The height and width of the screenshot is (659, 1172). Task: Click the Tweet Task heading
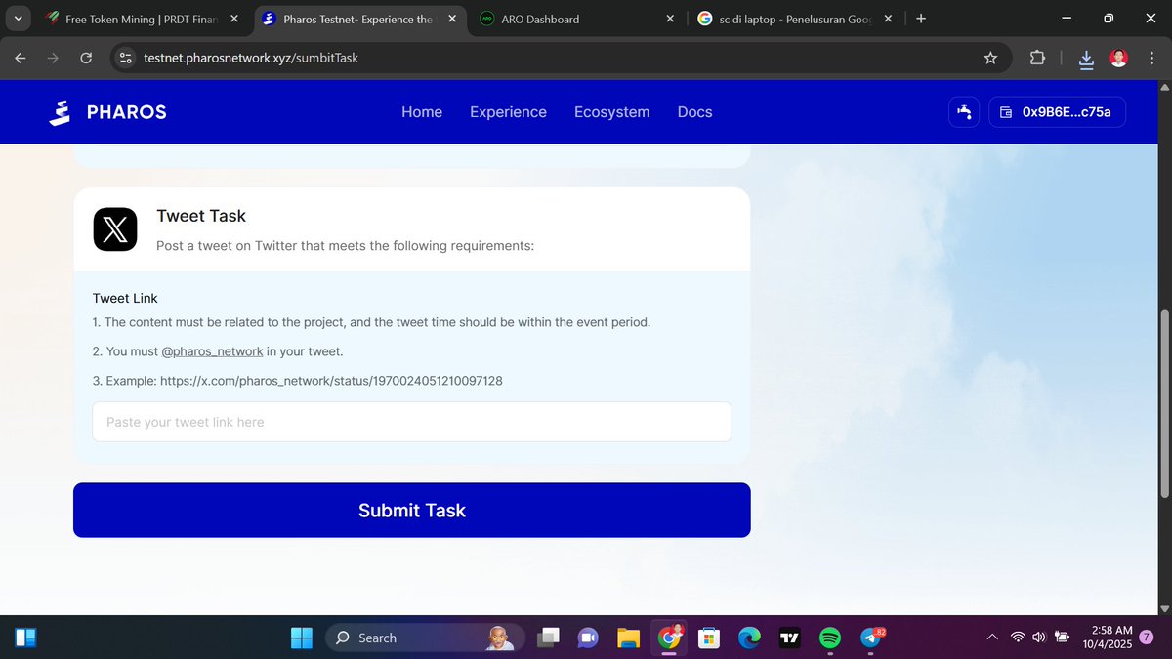point(201,216)
